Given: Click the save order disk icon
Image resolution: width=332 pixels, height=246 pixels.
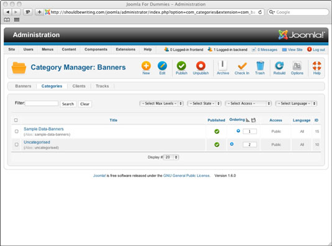Looking at the screenshot, I should (254, 120).
